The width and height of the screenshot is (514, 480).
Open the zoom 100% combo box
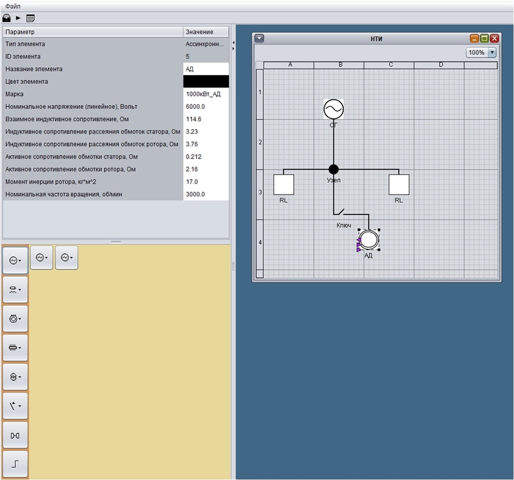pos(481,53)
